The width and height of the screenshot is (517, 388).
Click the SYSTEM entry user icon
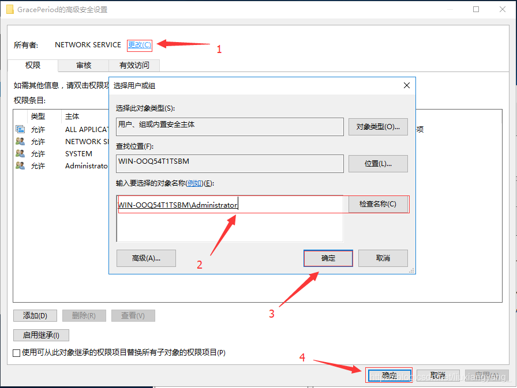click(20, 153)
